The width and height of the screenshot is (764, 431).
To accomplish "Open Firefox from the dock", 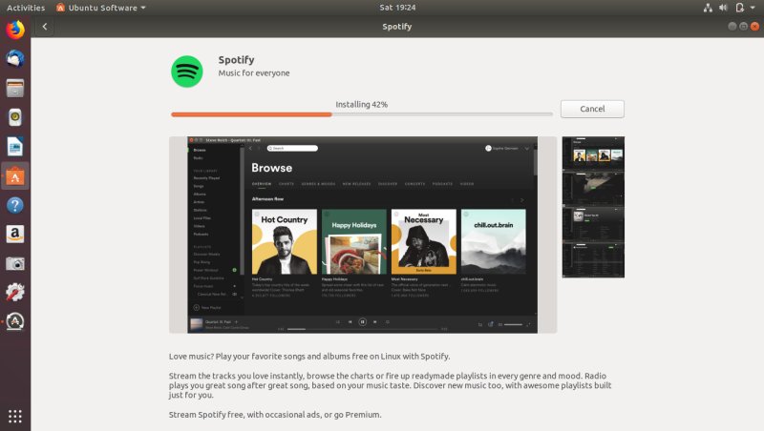I will 15,30.
